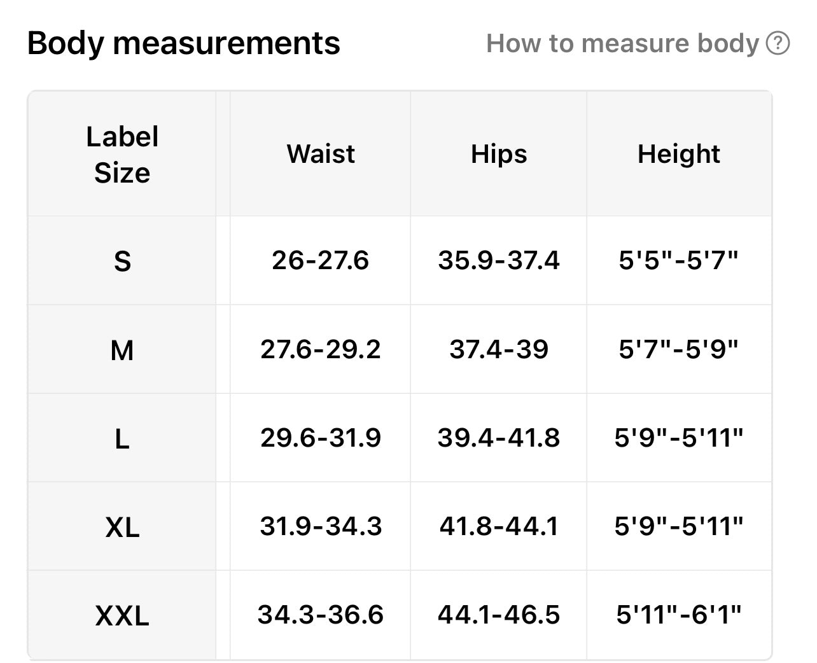Click the Body measurements heading

pyautogui.click(x=183, y=44)
